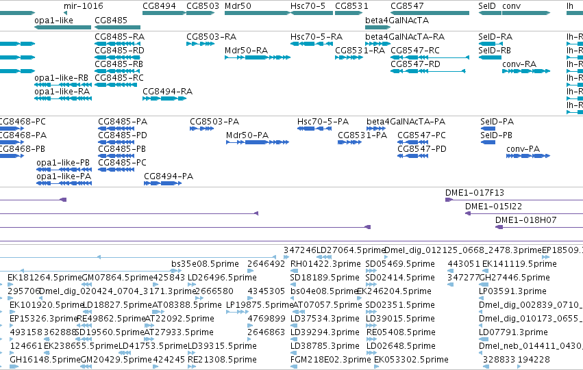Click the CG8494-PA protein
The height and width of the screenshot is (370, 583).
pyautogui.click(x=163, y=183)
